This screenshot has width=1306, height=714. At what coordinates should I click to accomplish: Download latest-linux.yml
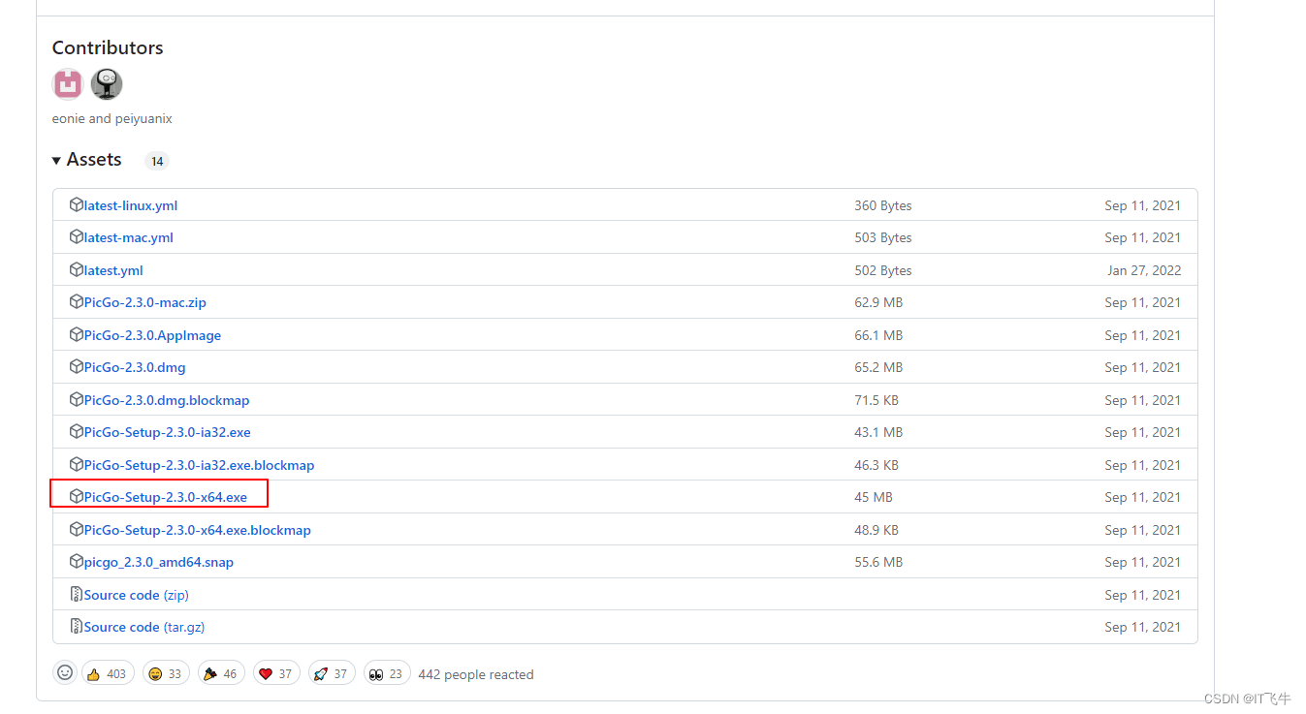pyautogui.click(x=130, y=205)
